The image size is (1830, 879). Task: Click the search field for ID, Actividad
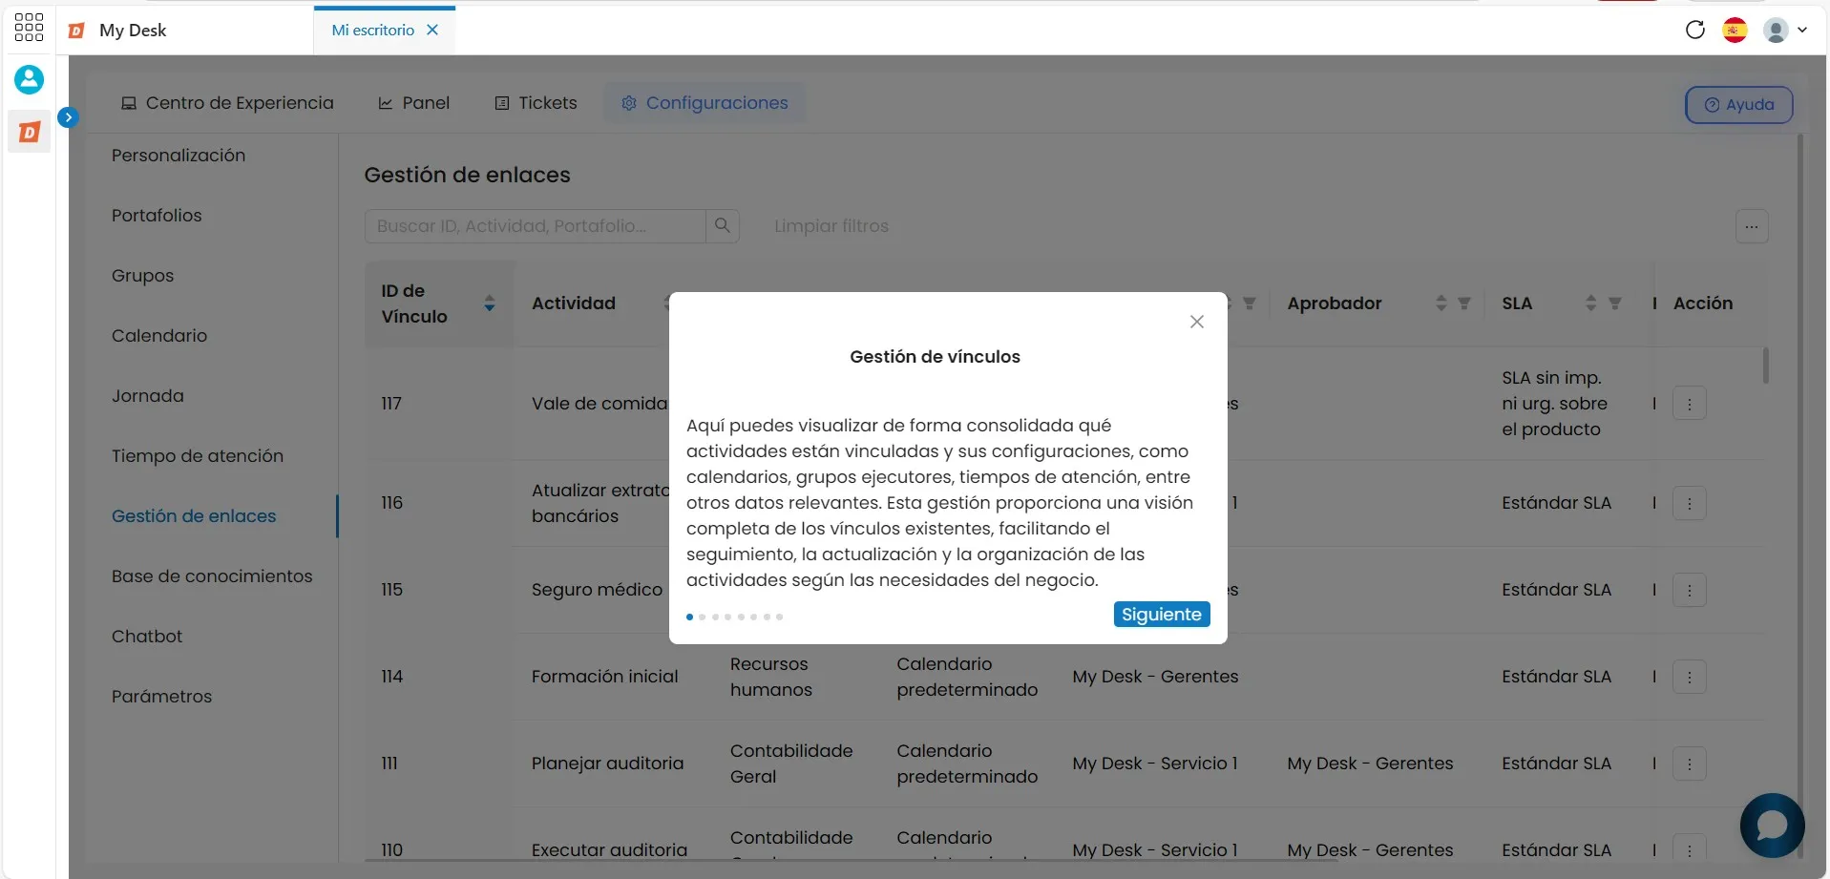pyautogui.click(x=535, y=226)
